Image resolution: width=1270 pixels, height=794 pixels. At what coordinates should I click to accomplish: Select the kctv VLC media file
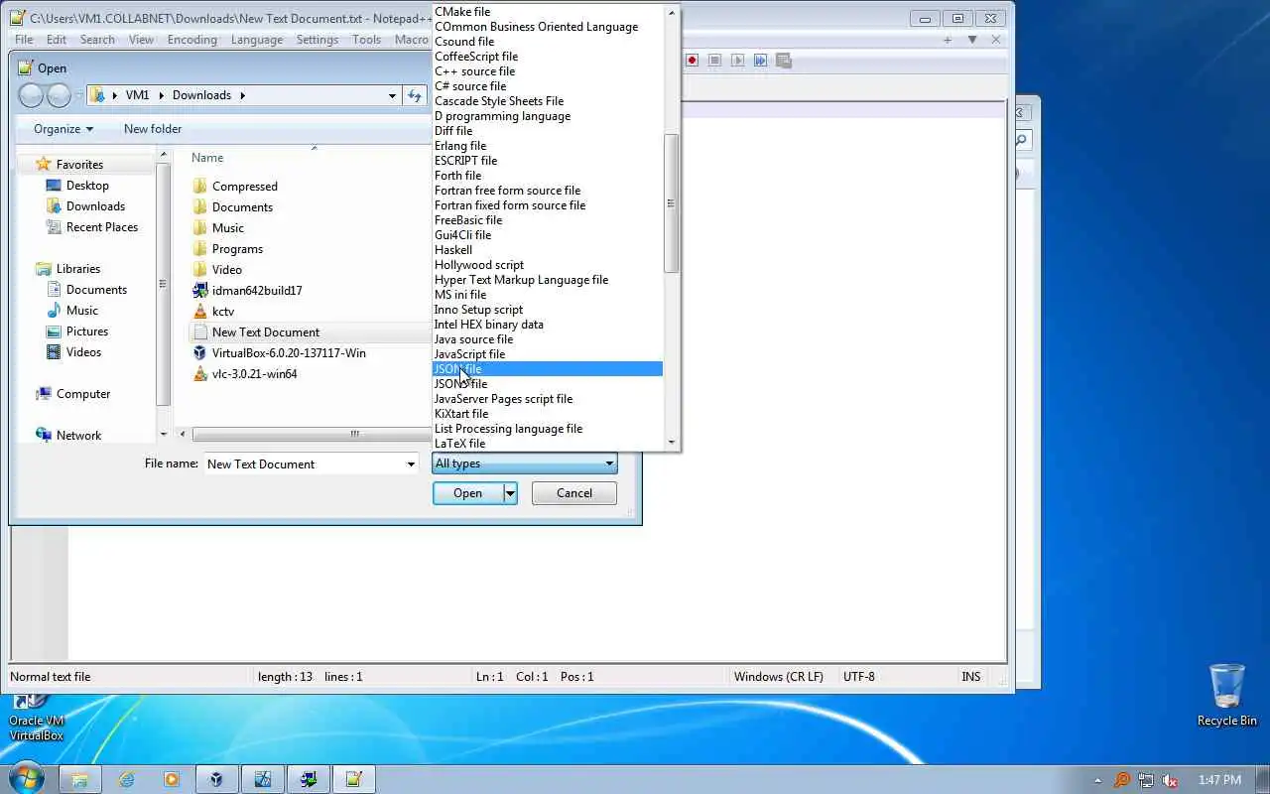click(223, 312)
